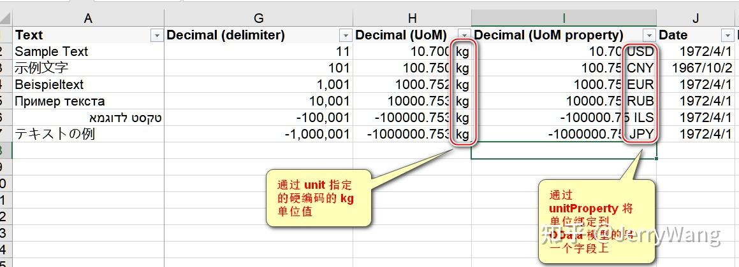Select the cell with value -100,001

click(258, 118)
